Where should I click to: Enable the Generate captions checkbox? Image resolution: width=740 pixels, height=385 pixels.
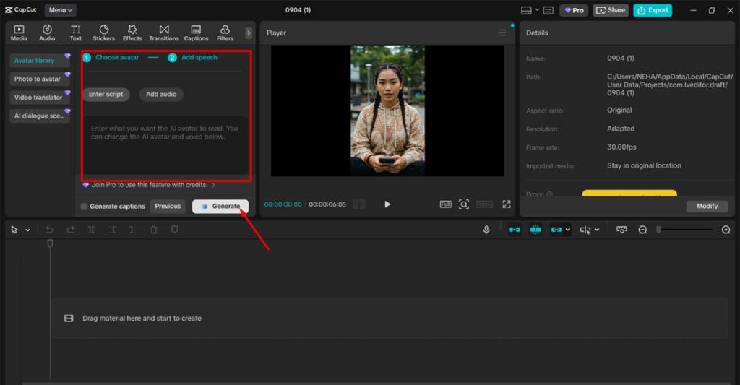pyautogui.click(x=85, y=207)
